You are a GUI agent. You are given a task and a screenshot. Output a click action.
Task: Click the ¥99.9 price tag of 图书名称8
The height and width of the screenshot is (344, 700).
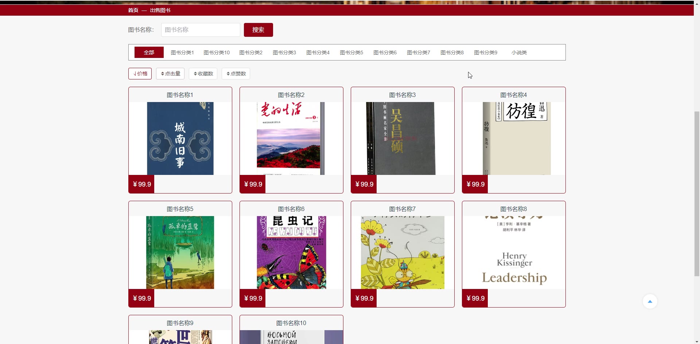[x=475, y=298]
